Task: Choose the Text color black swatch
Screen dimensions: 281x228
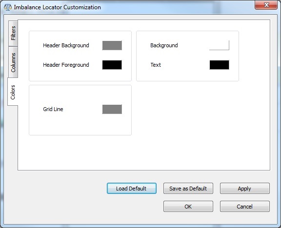Action: 219,65
